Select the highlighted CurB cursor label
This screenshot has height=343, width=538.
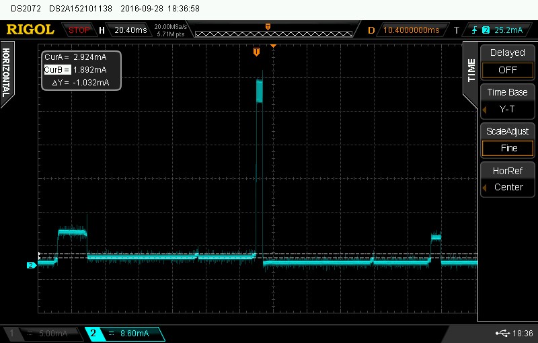(x=57, y=70)
